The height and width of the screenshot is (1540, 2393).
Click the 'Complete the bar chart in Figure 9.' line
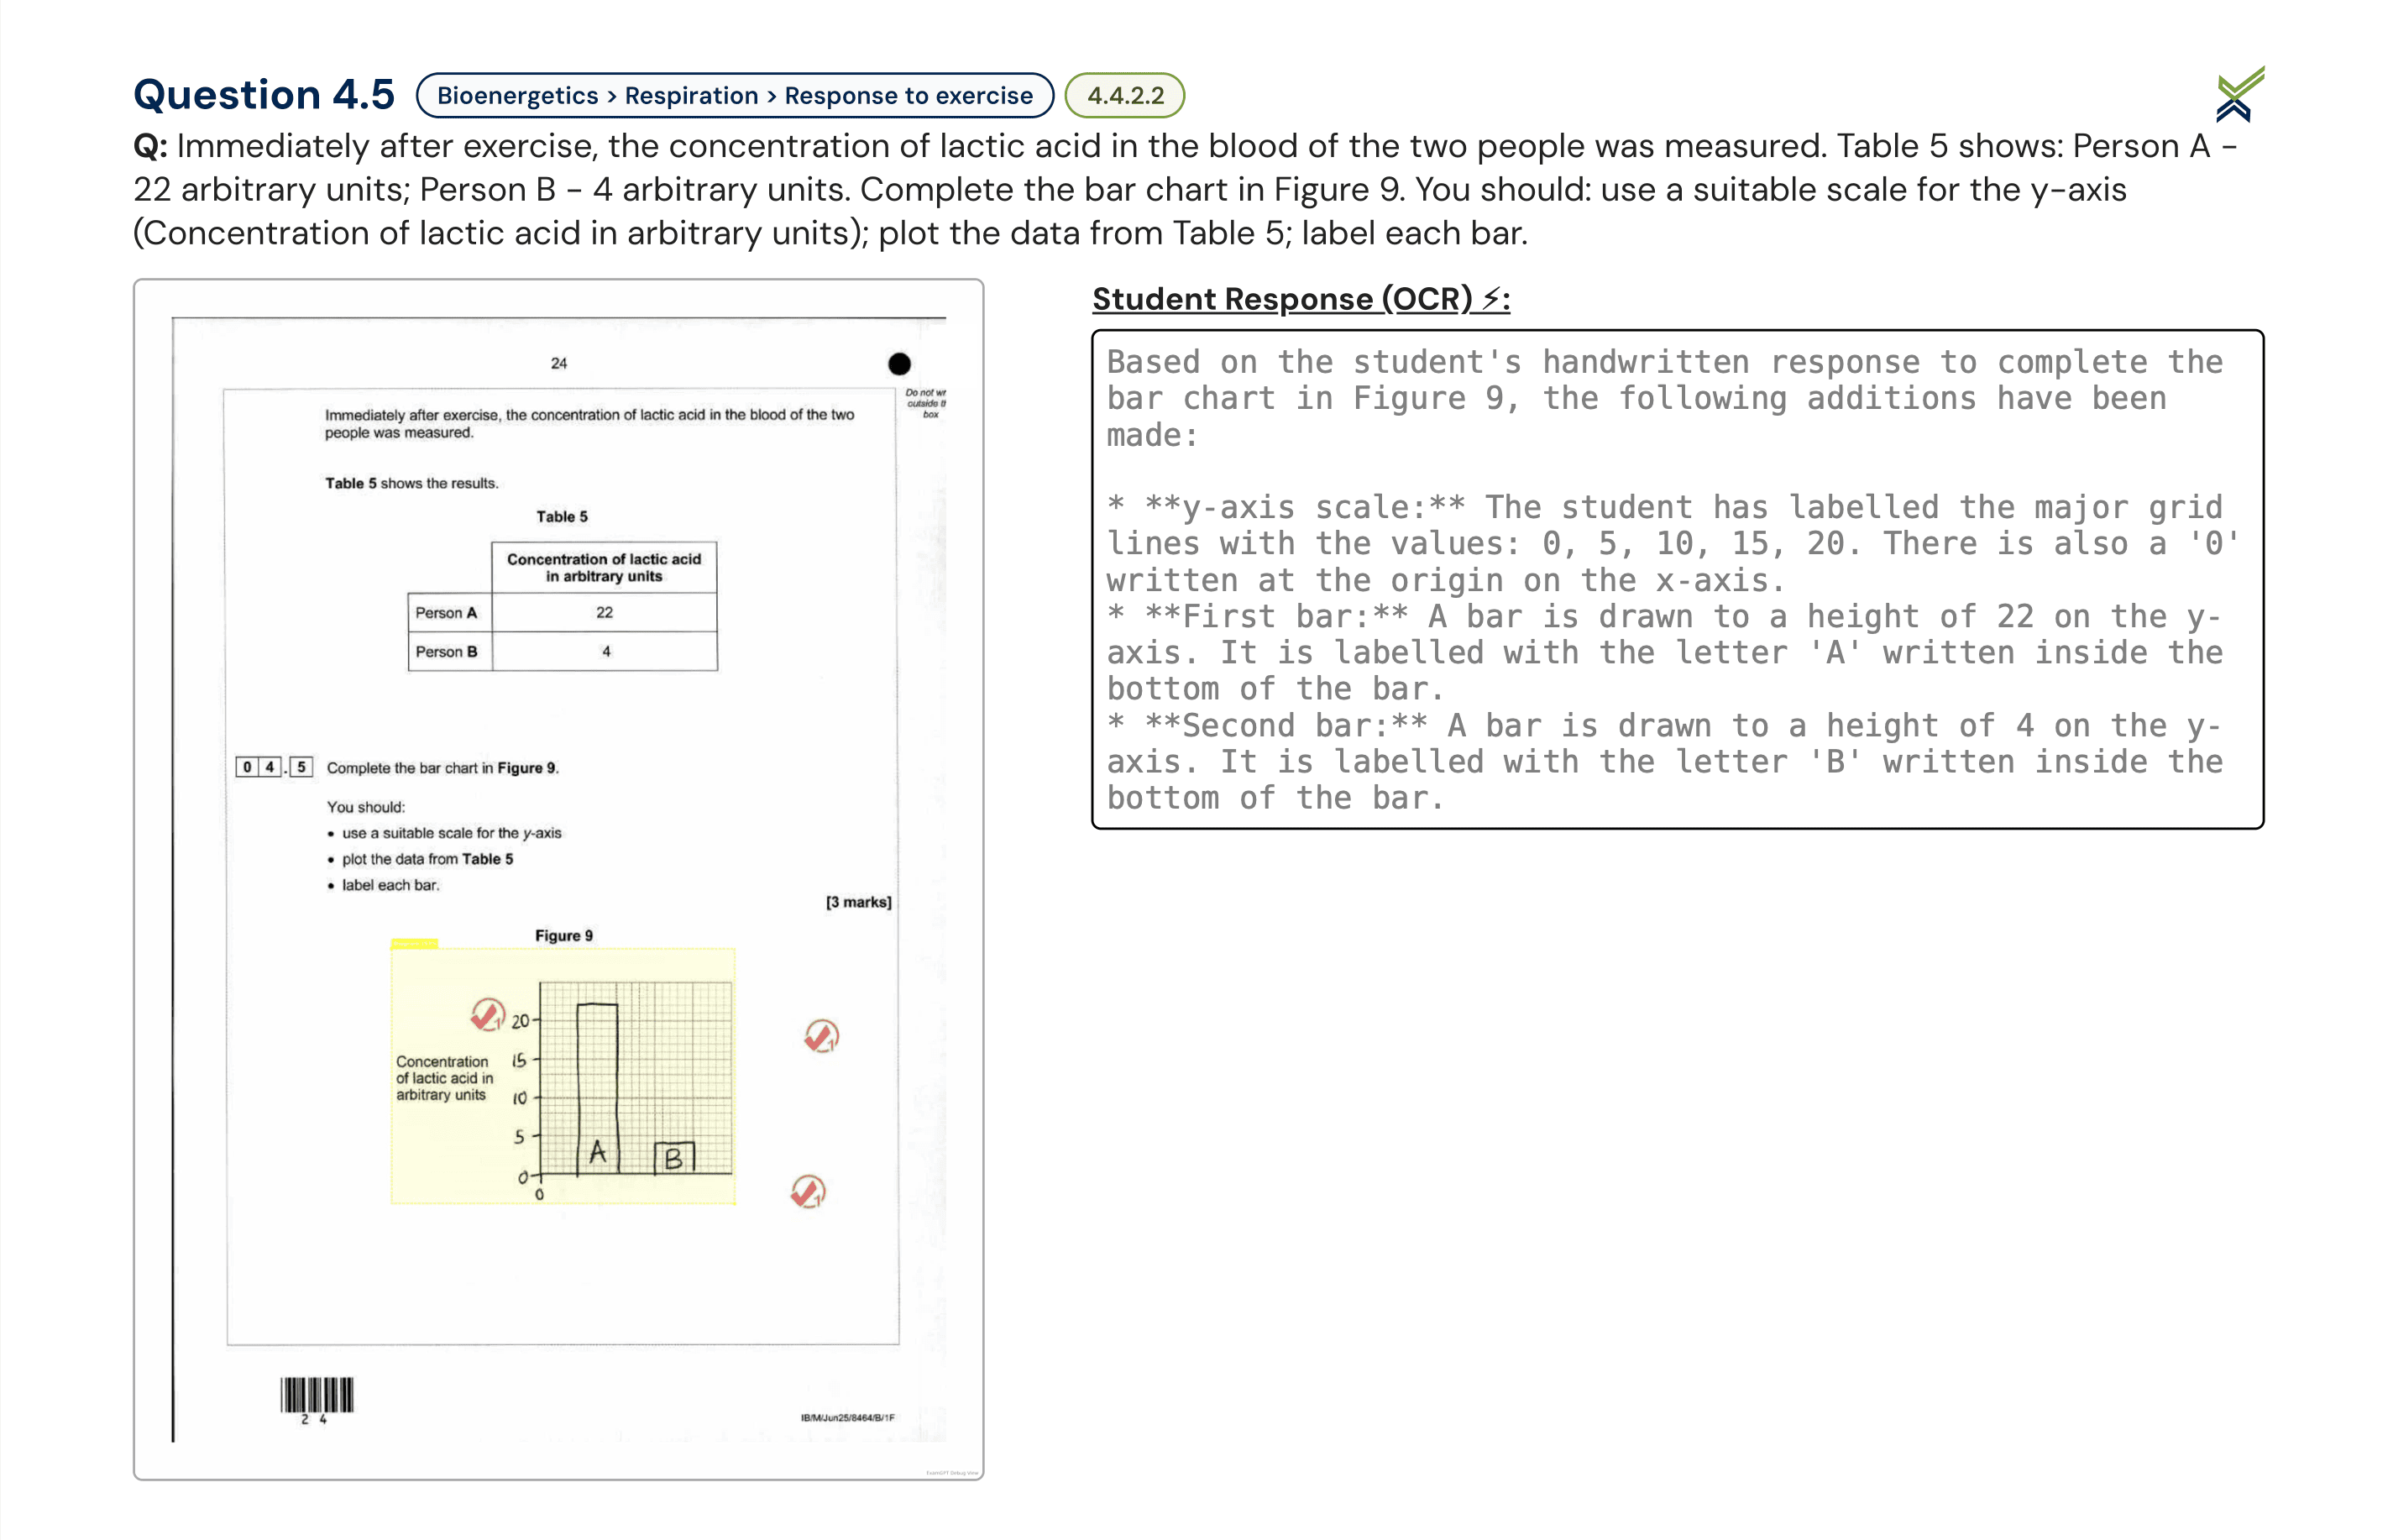pyautogui.click(x=443, y=768)
